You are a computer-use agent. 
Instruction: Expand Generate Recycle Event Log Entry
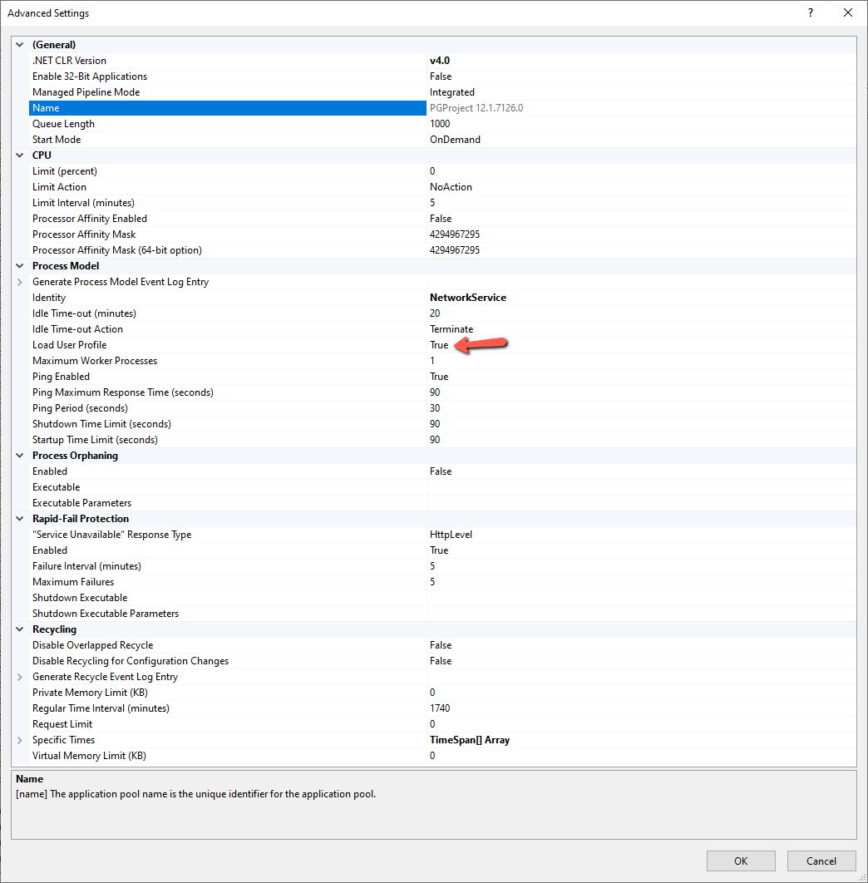(20, 677)
